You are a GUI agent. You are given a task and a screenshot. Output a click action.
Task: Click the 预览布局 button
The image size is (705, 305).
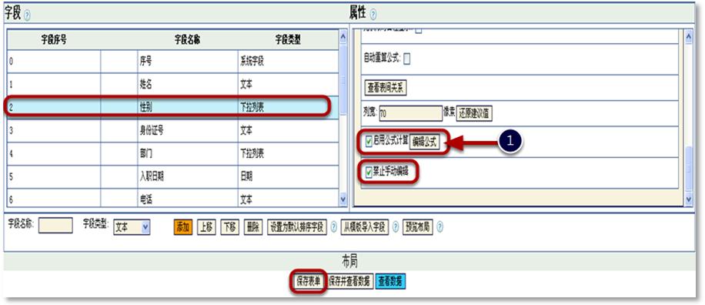[417, 227]
